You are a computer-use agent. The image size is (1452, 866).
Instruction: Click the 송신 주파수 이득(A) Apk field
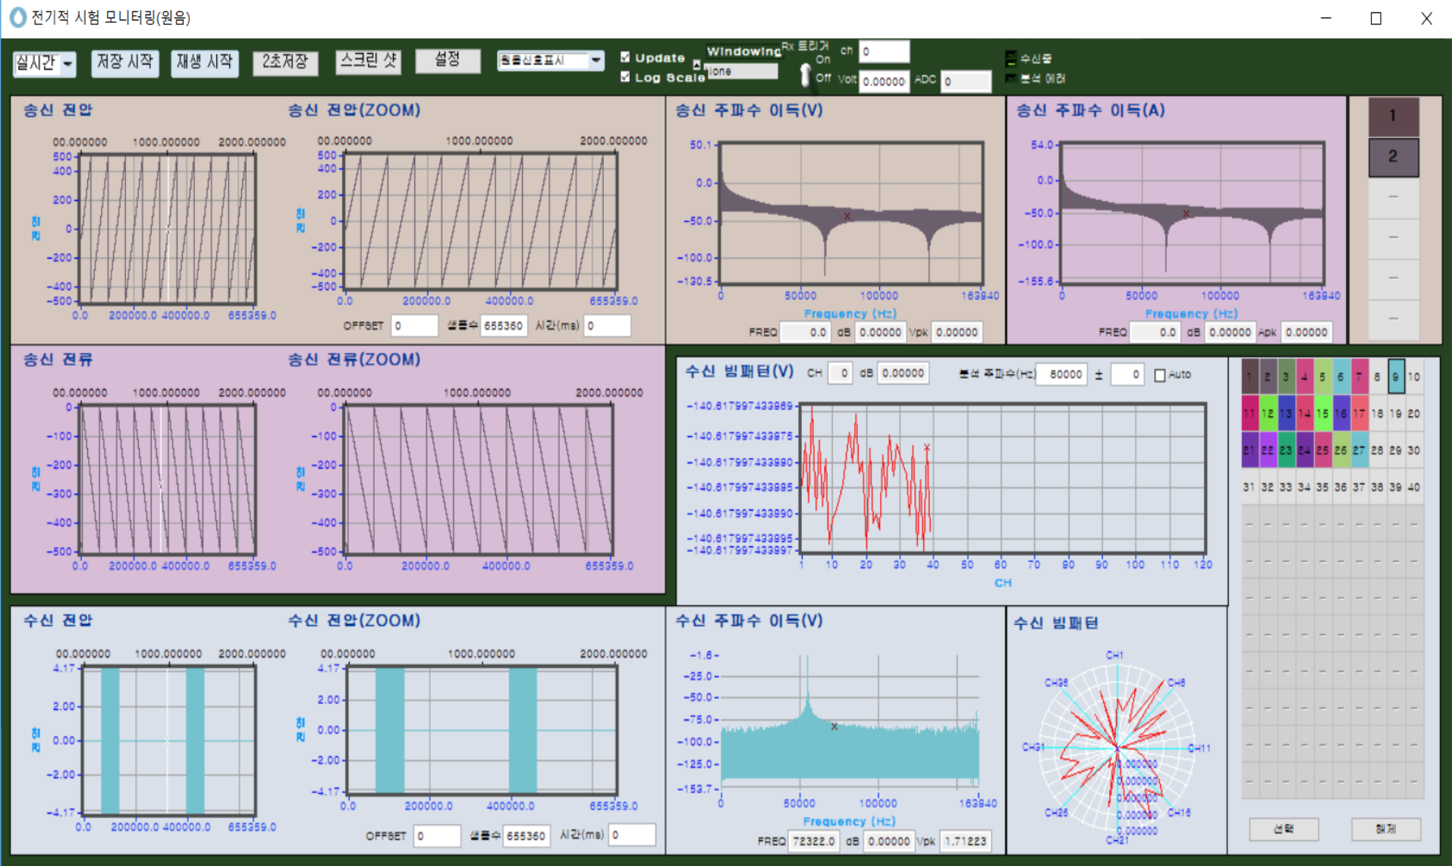1306,332
